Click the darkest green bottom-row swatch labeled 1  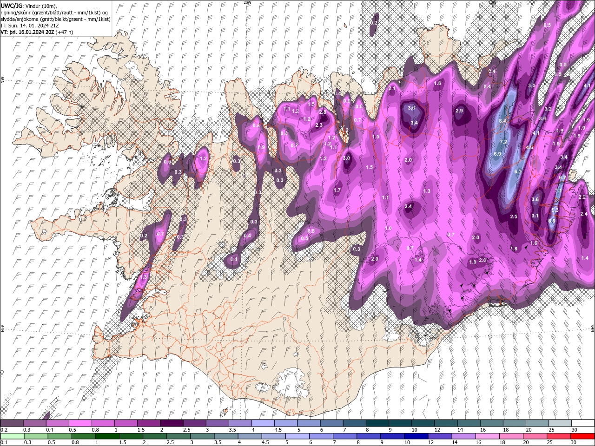click(107, 436)
